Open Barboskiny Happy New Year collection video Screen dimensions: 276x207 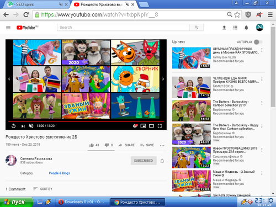pyautogui.click(x=192, y=134)
